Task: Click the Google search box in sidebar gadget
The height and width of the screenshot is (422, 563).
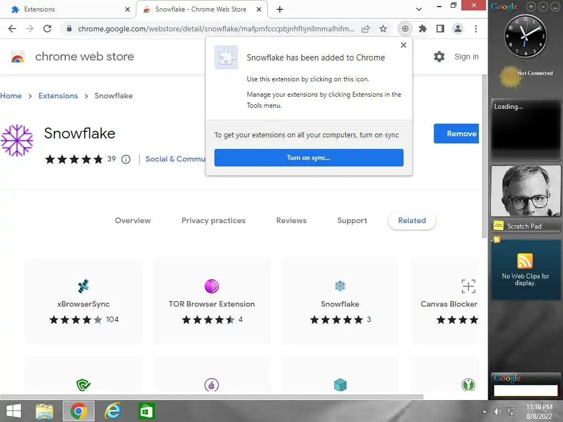Action: [526, 390]
